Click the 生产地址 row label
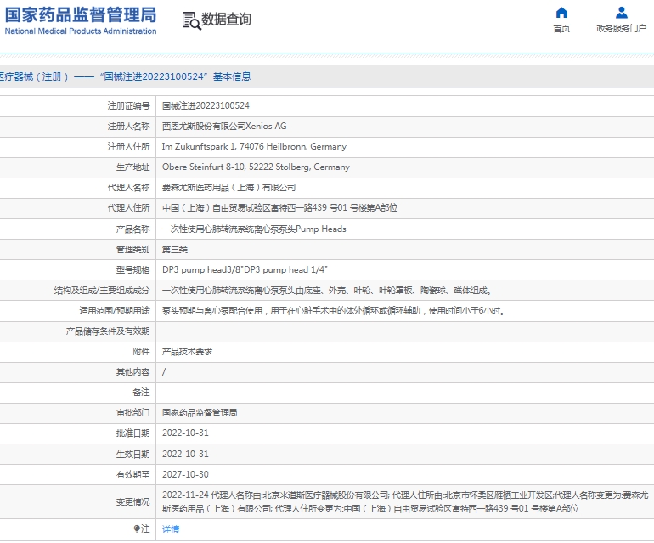The width and height of the screenshot is (654, 543). pos(132,167)
